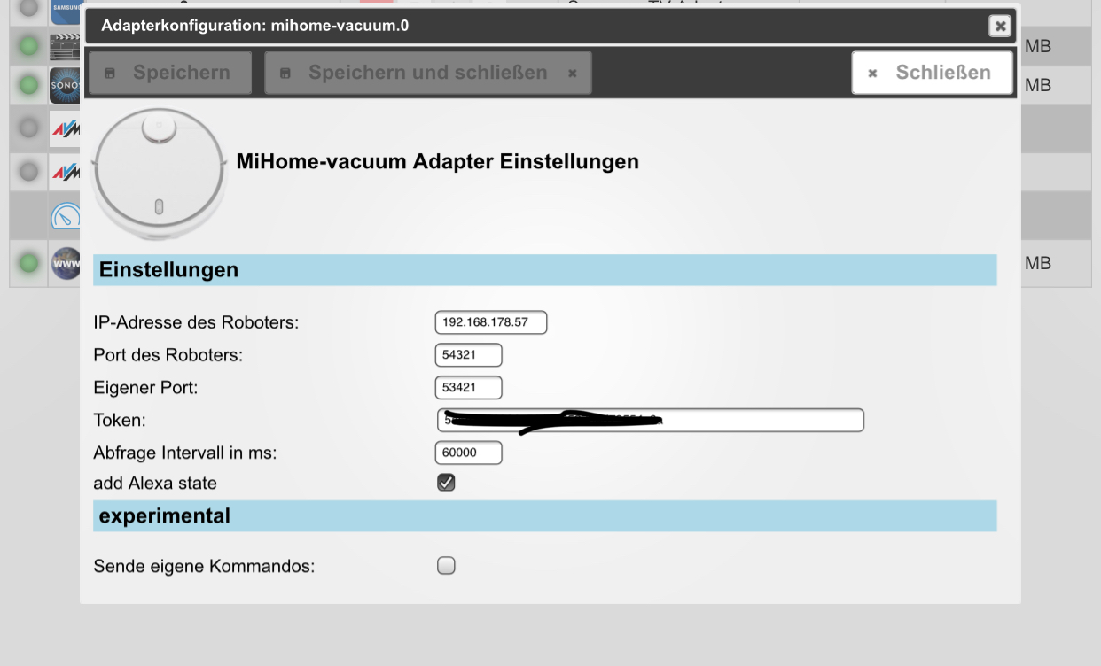The image size is (1101, 666).
Task: Click the Sende eigene Kommandos: label
Action: 204,566
